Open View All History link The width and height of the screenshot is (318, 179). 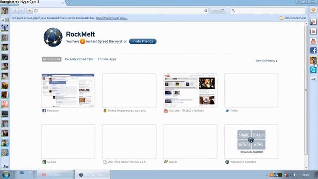tap(266, 61)
